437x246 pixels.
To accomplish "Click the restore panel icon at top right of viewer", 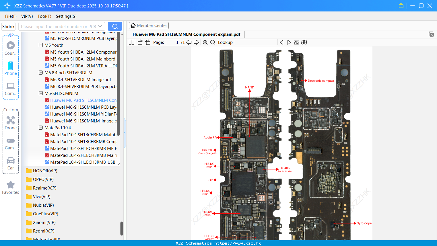I will pyautogui.click(x=431, y=34).
